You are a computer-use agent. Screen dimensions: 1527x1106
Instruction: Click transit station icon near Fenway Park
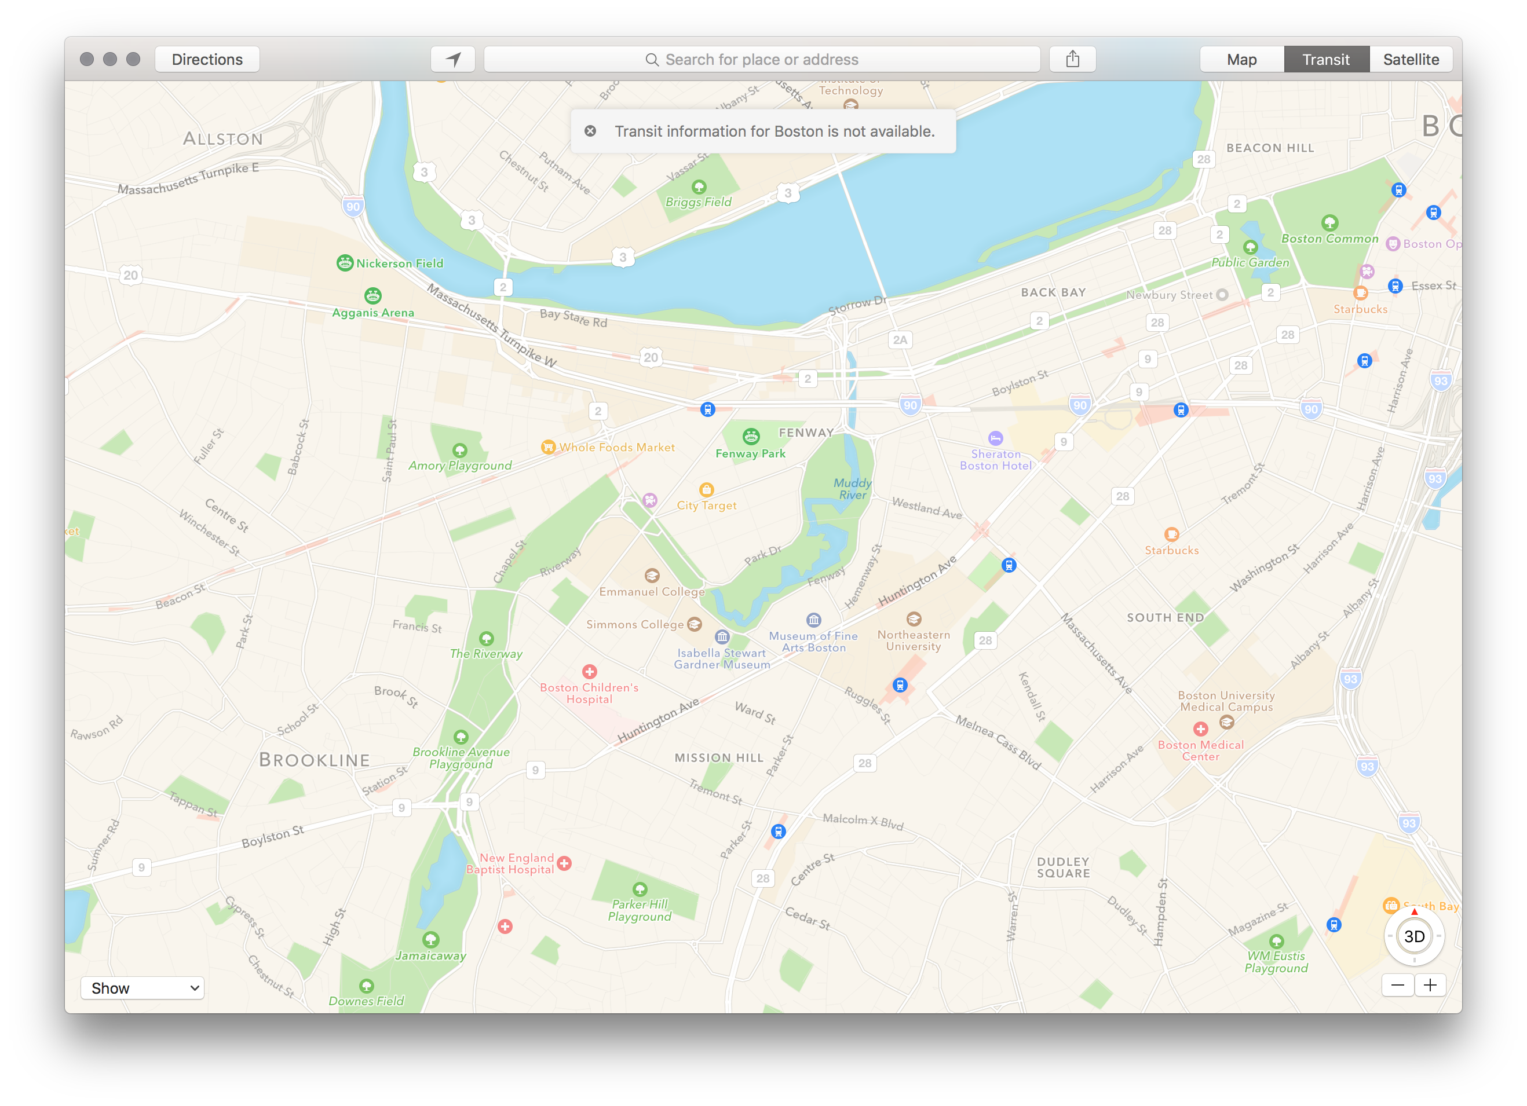tap(708, 409)
